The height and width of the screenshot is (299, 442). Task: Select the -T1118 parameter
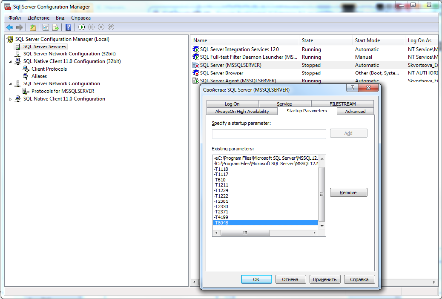(x=266, y=169)
